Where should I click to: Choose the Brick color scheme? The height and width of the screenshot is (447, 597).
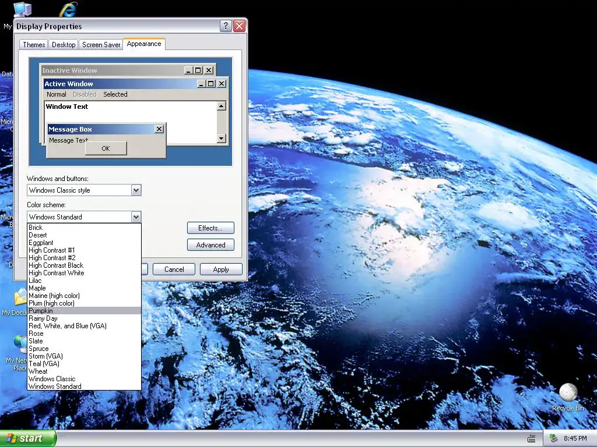point(84,228)
